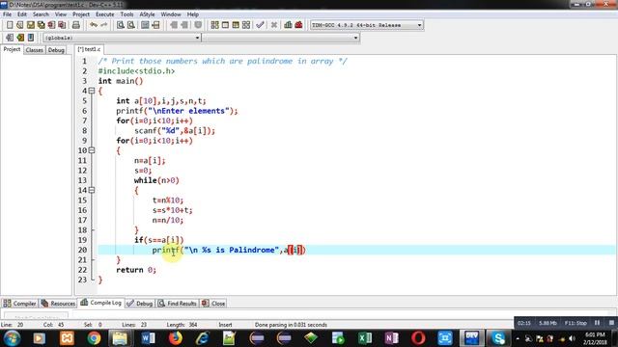Open the Find Results bottom tab

178,304
